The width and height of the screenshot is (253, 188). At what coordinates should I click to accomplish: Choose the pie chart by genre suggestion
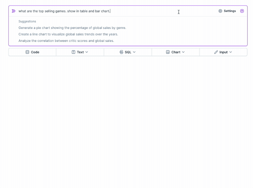point(72,28)
